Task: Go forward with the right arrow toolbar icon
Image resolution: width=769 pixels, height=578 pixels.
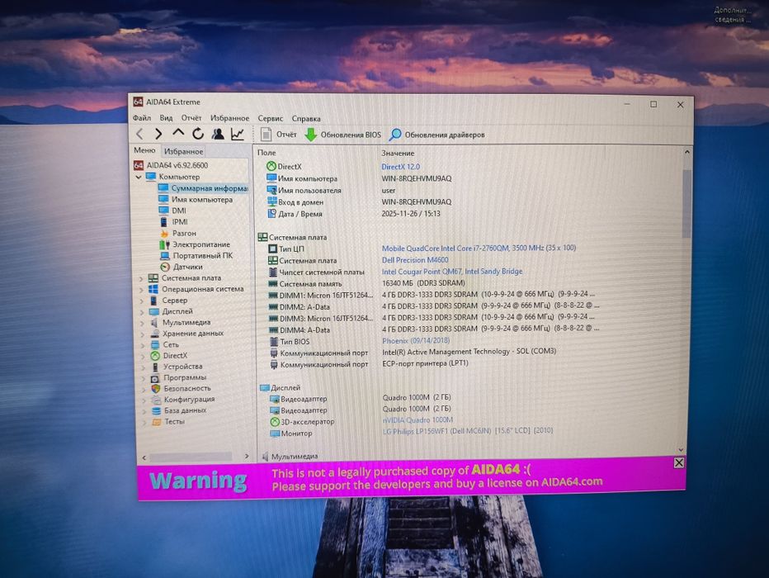Action: click(158, 134)
